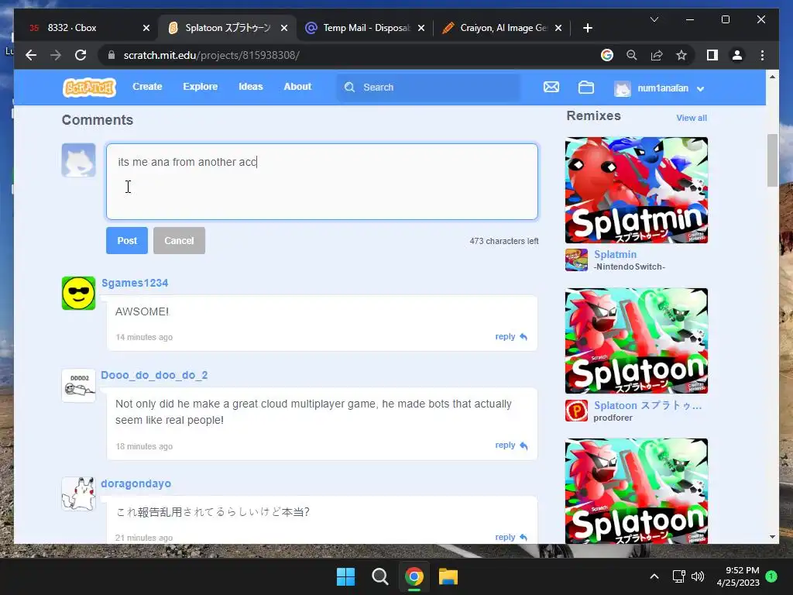Toggle the browser side panel
The height and width of the screenshot is (595, 793).
[712, 55]
